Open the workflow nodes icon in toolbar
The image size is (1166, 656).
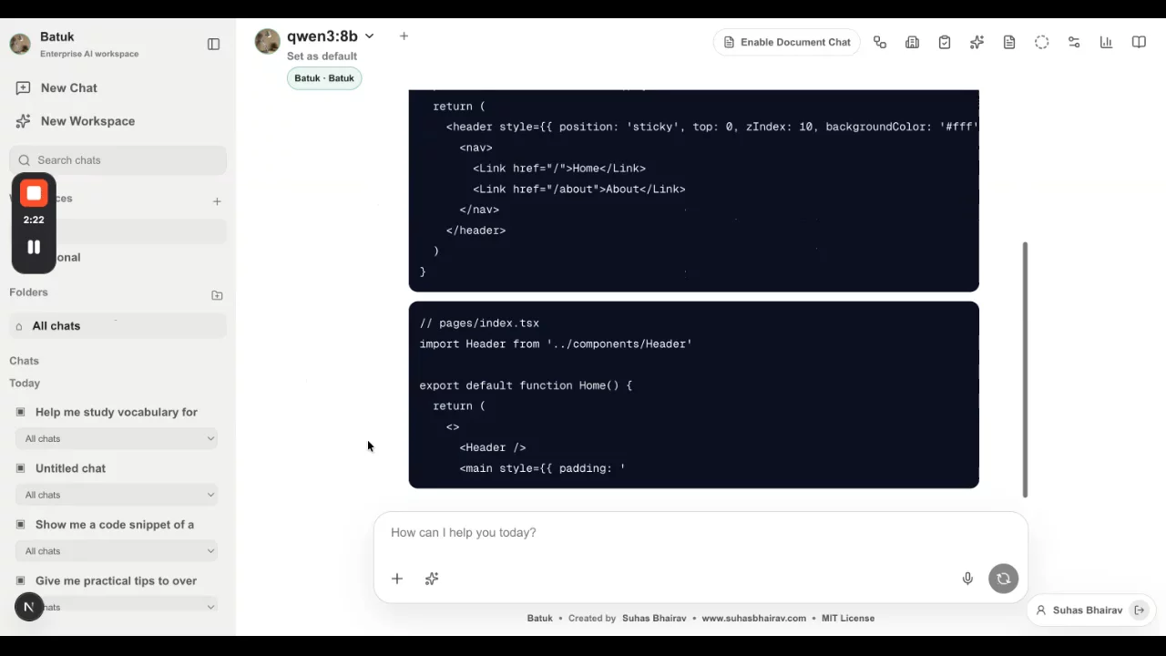click(880, 42)
